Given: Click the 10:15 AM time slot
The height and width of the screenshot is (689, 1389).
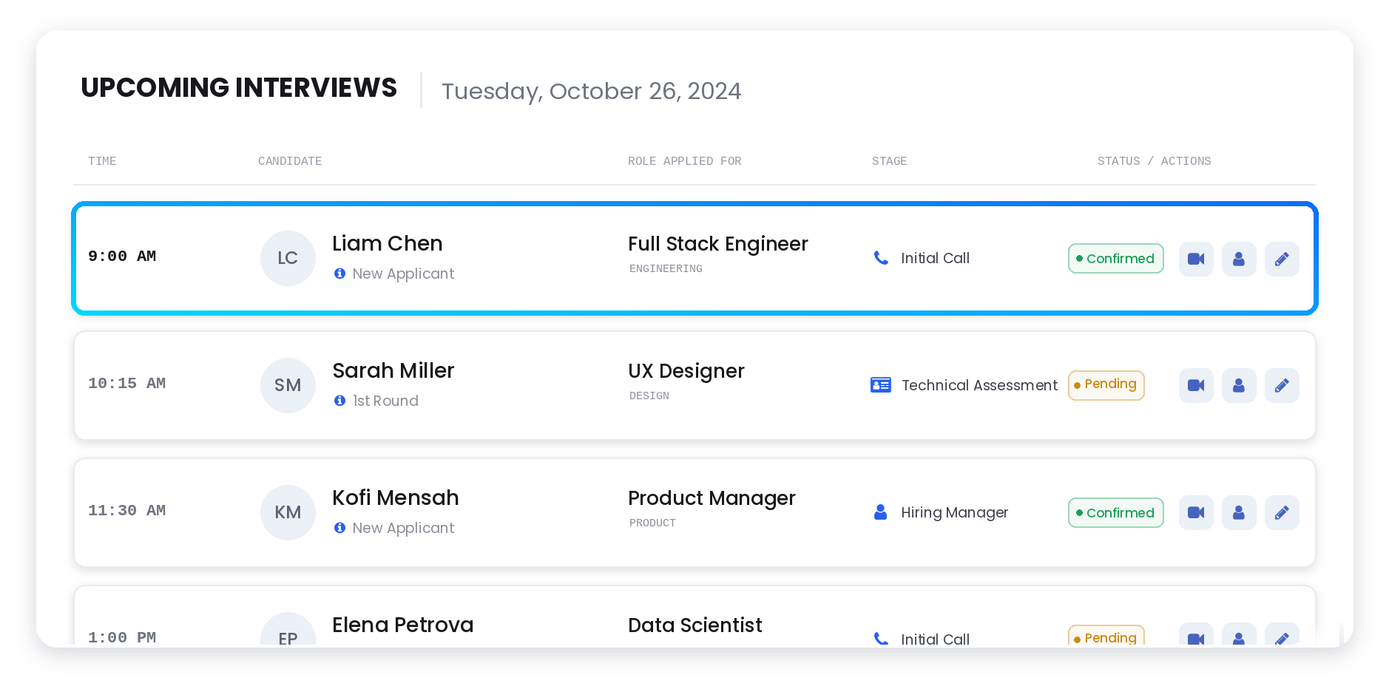Looking at the screenshot, I should pos(127,384).
